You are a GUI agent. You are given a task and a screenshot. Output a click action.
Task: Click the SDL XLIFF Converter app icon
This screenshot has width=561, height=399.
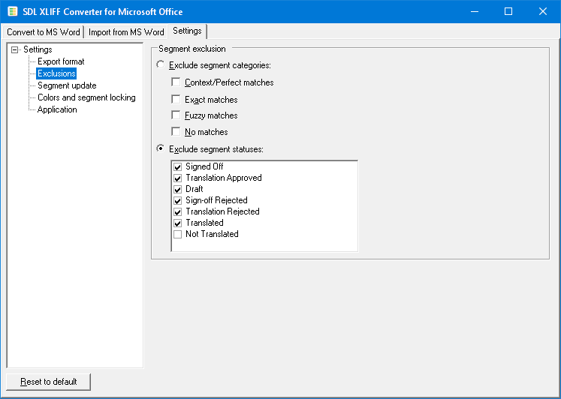pos(13,11)
